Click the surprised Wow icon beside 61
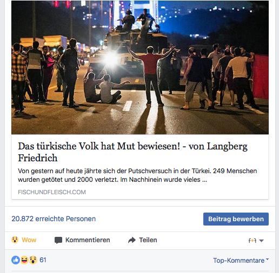Viewport: 279px width, 273px height. coord(33,260)
